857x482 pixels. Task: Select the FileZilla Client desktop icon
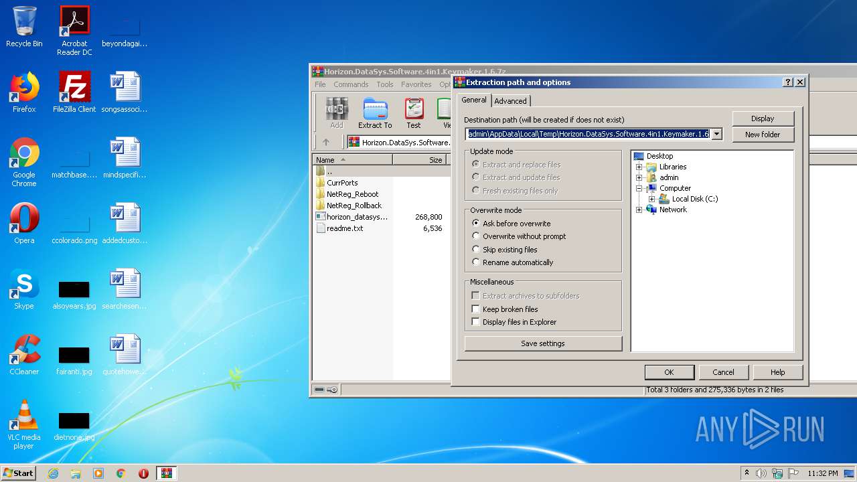(74, 92)
